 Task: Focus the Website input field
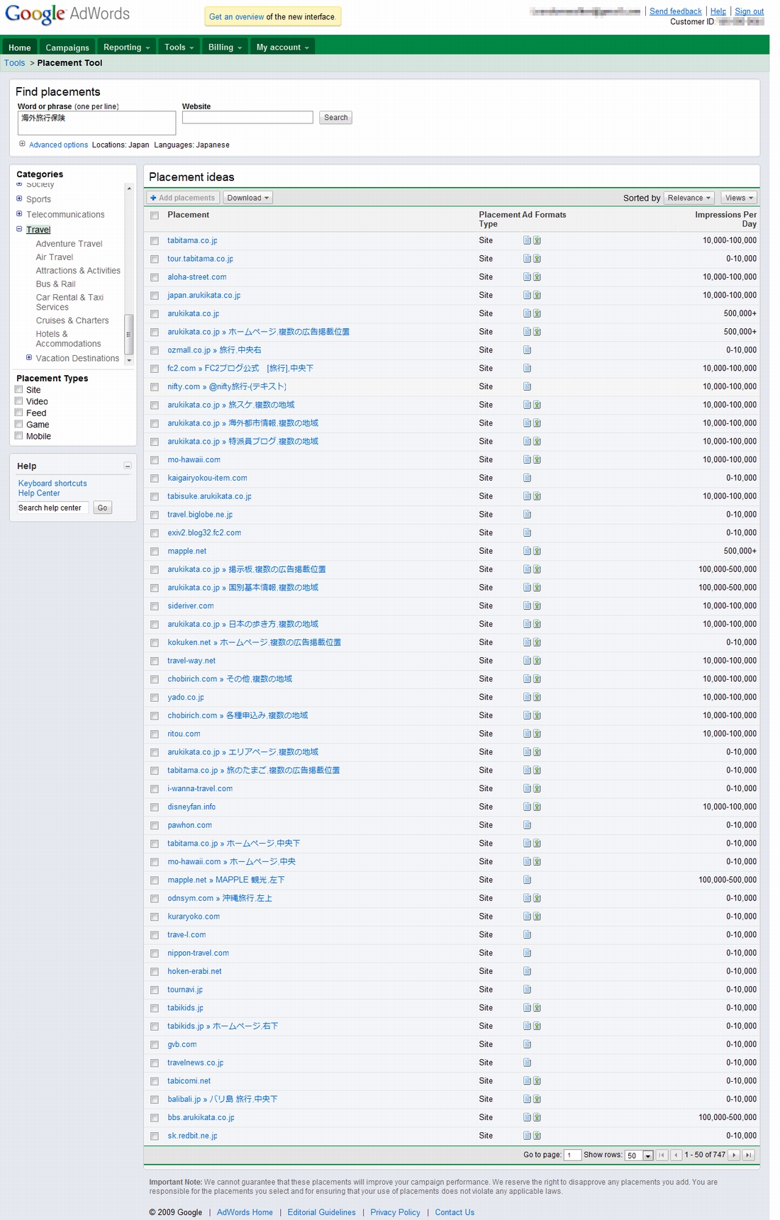[247, 118]
